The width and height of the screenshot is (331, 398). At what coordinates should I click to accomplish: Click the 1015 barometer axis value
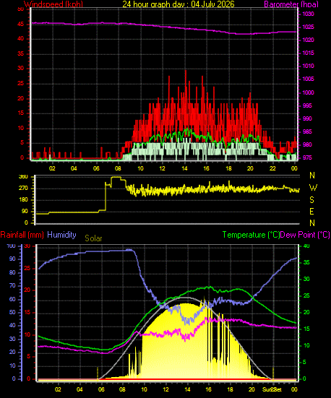tap(308, 53)
